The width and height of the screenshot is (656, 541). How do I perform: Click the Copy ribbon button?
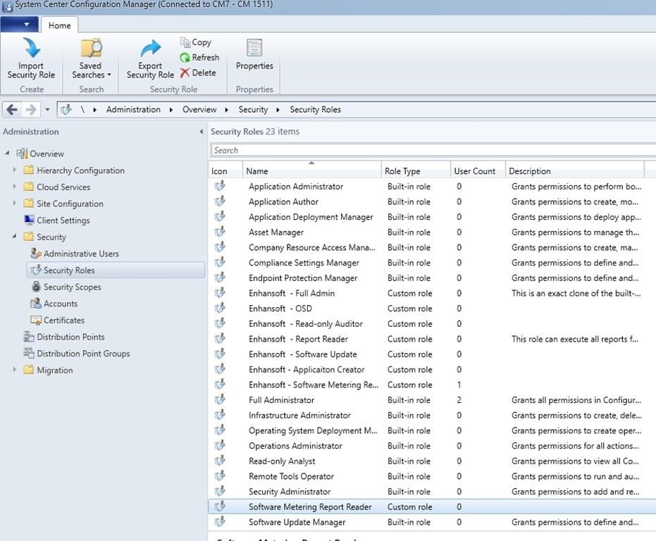196,42
